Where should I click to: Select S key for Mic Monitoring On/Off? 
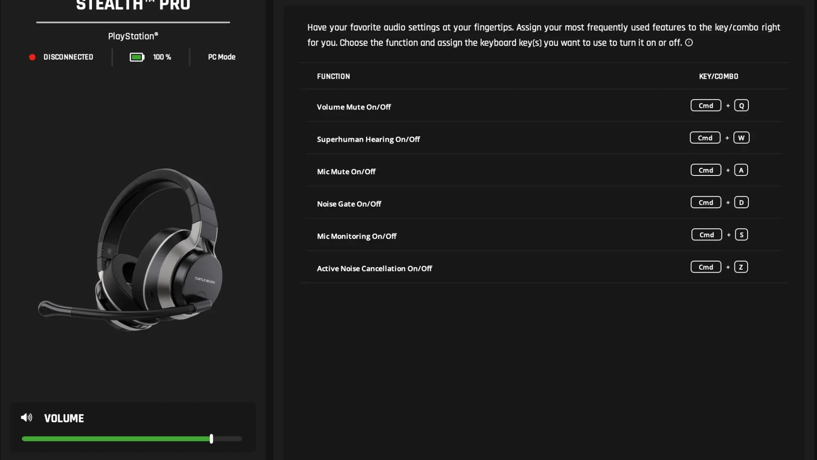pyautogui.click(x=742, y=235)
